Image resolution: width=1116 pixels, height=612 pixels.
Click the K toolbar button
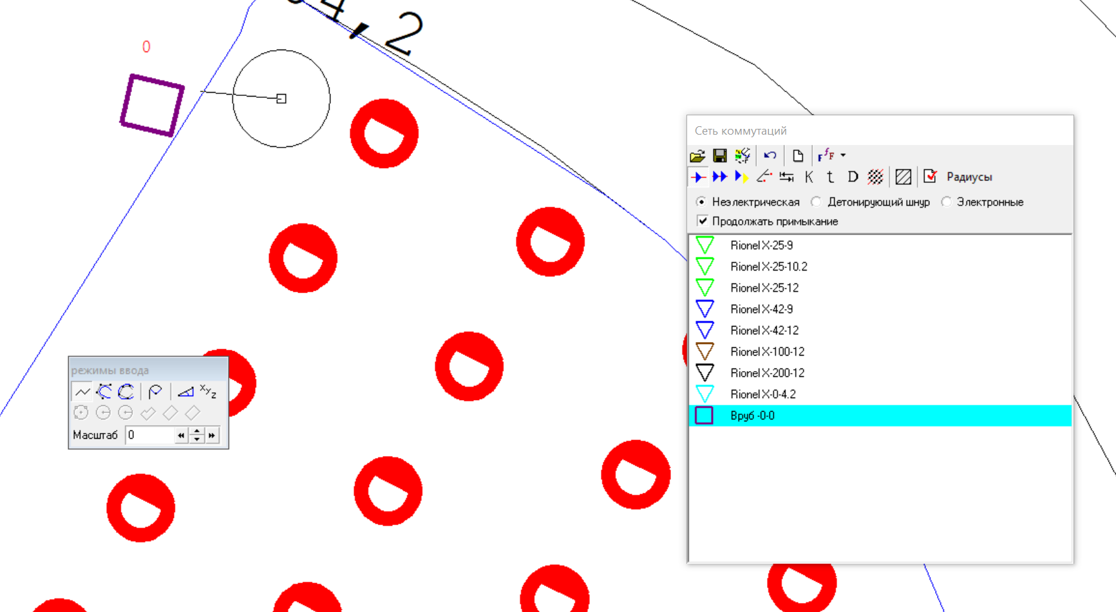809,177
